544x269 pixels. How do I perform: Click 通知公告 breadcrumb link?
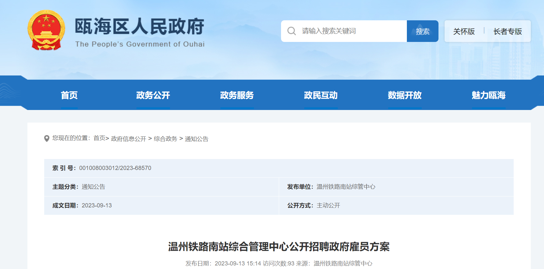pyautogui.click(x=196, y=139)
